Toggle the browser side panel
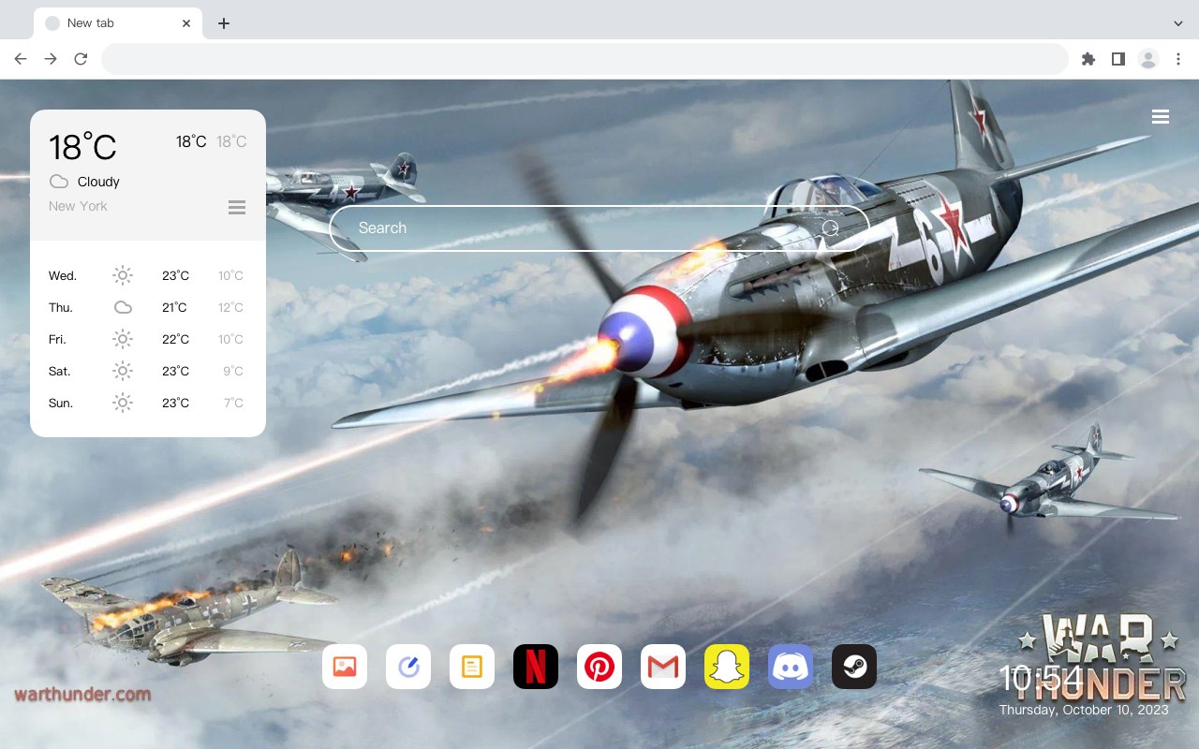The width and height of the screenshot is (1199, 749). coord(1118,59)
